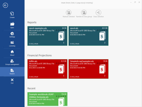Click document icon on SimpleArrayExamples.xls tile
This screenshot has width=142, height=107.
pyautogui.click(x=102, y=69)
